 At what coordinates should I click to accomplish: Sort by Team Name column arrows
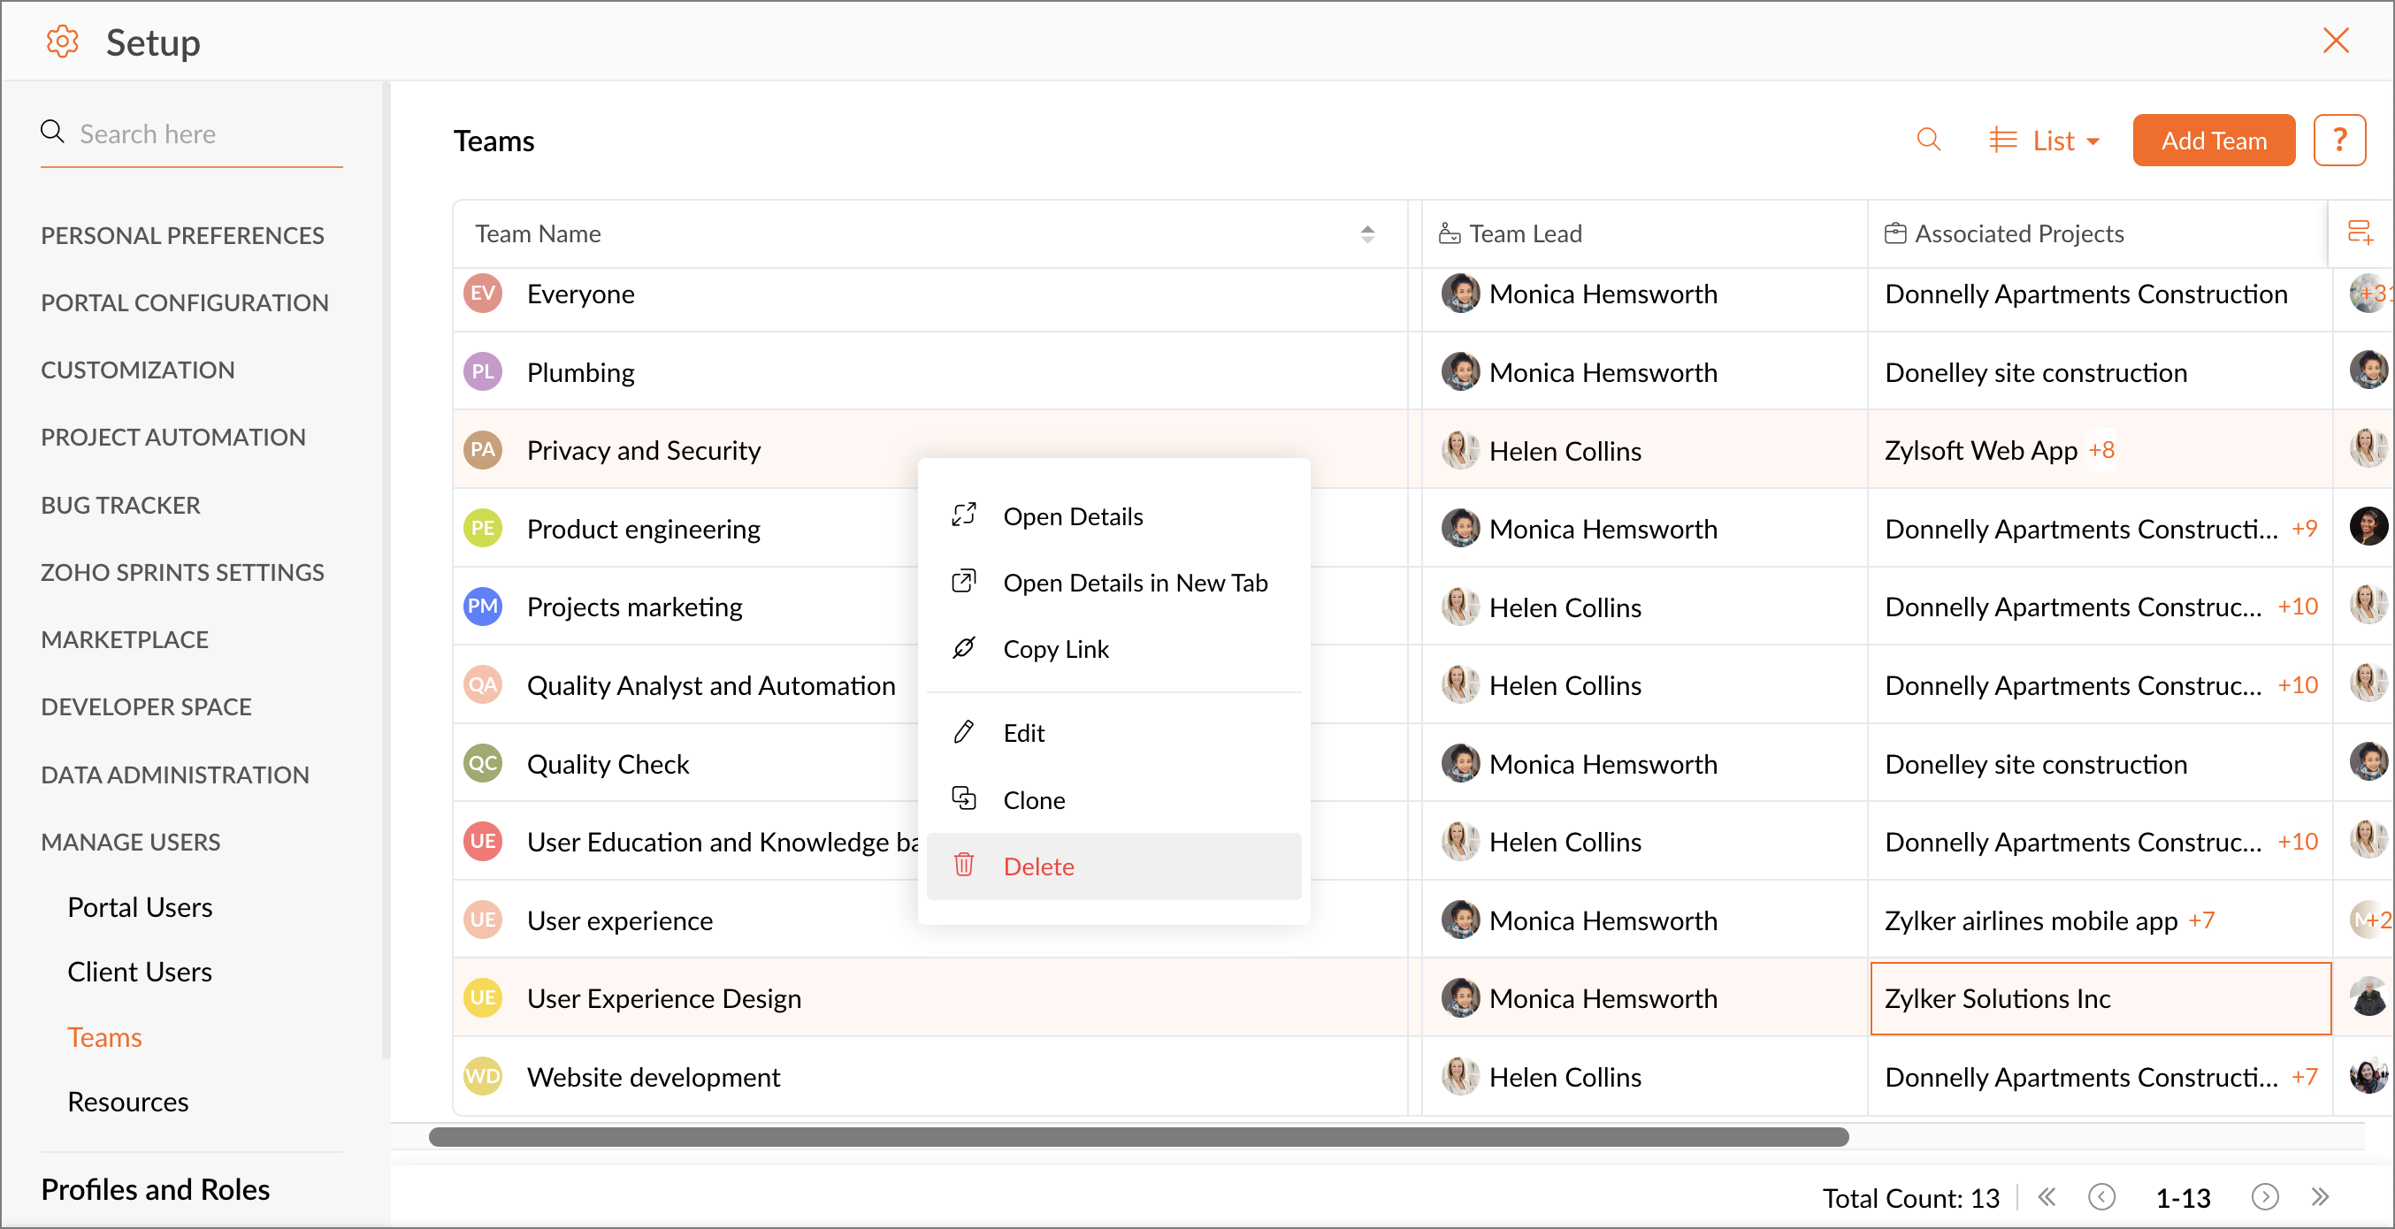(x=1366, y=233)
